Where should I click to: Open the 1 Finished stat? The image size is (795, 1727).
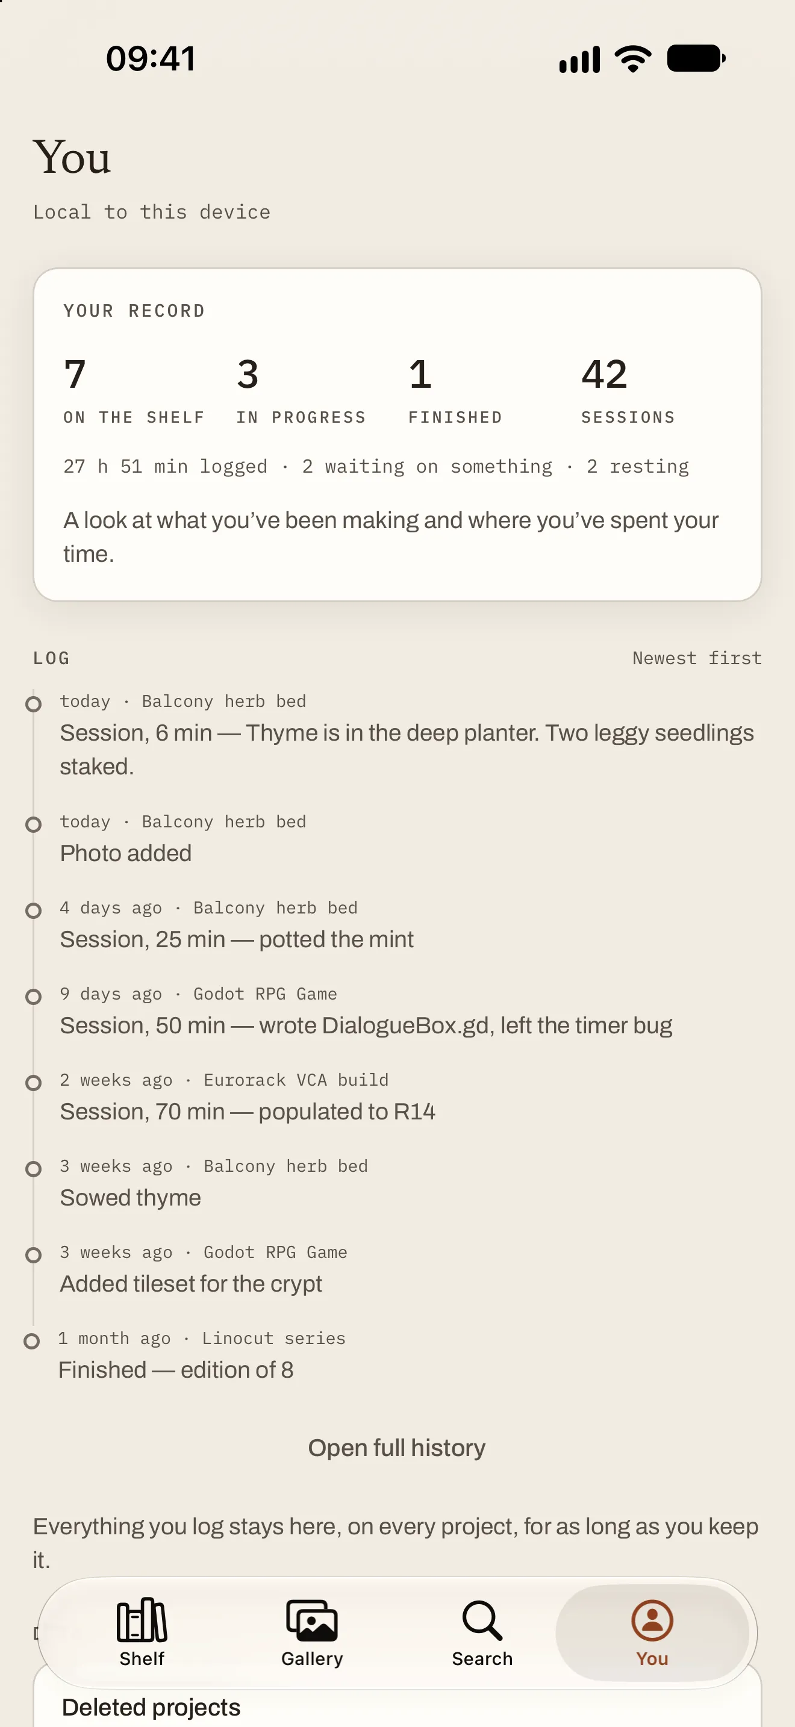[455, 390]
